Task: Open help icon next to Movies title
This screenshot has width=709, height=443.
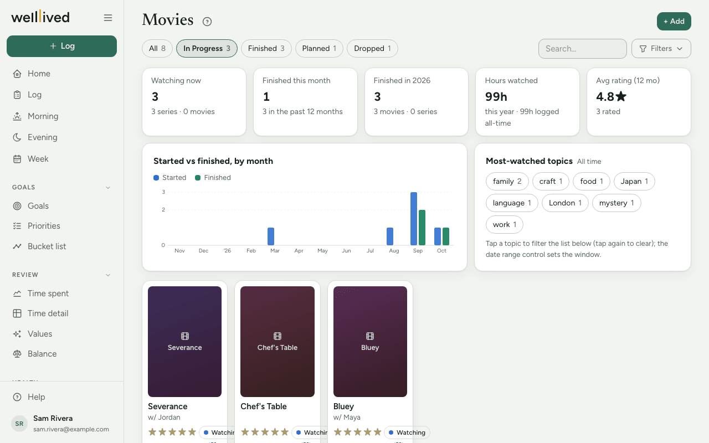Action: click(x=207, y=22)
